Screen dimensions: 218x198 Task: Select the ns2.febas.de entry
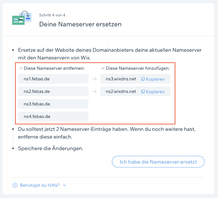pos(53,91)
